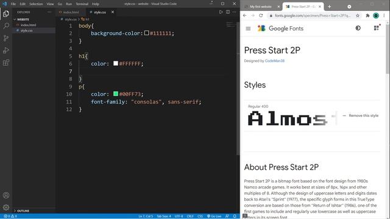Open the View menu
Image resolution: width=390 pixels, height=219 pixels.
point(50,4)
